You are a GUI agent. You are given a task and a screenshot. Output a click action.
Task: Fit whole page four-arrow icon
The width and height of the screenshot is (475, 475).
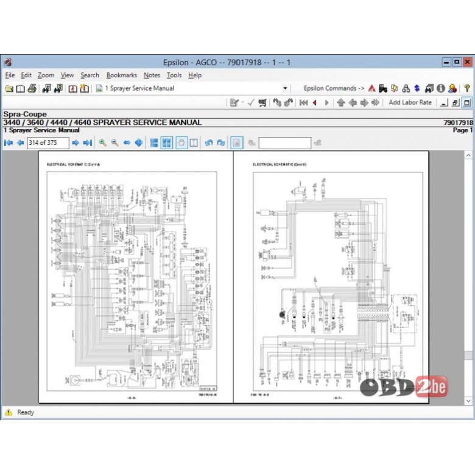click(x=139, y=142)
